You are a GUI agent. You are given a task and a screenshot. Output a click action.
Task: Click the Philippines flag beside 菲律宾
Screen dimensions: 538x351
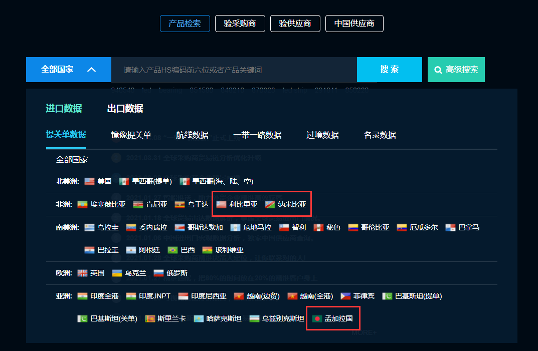click(x=345, y=296)
